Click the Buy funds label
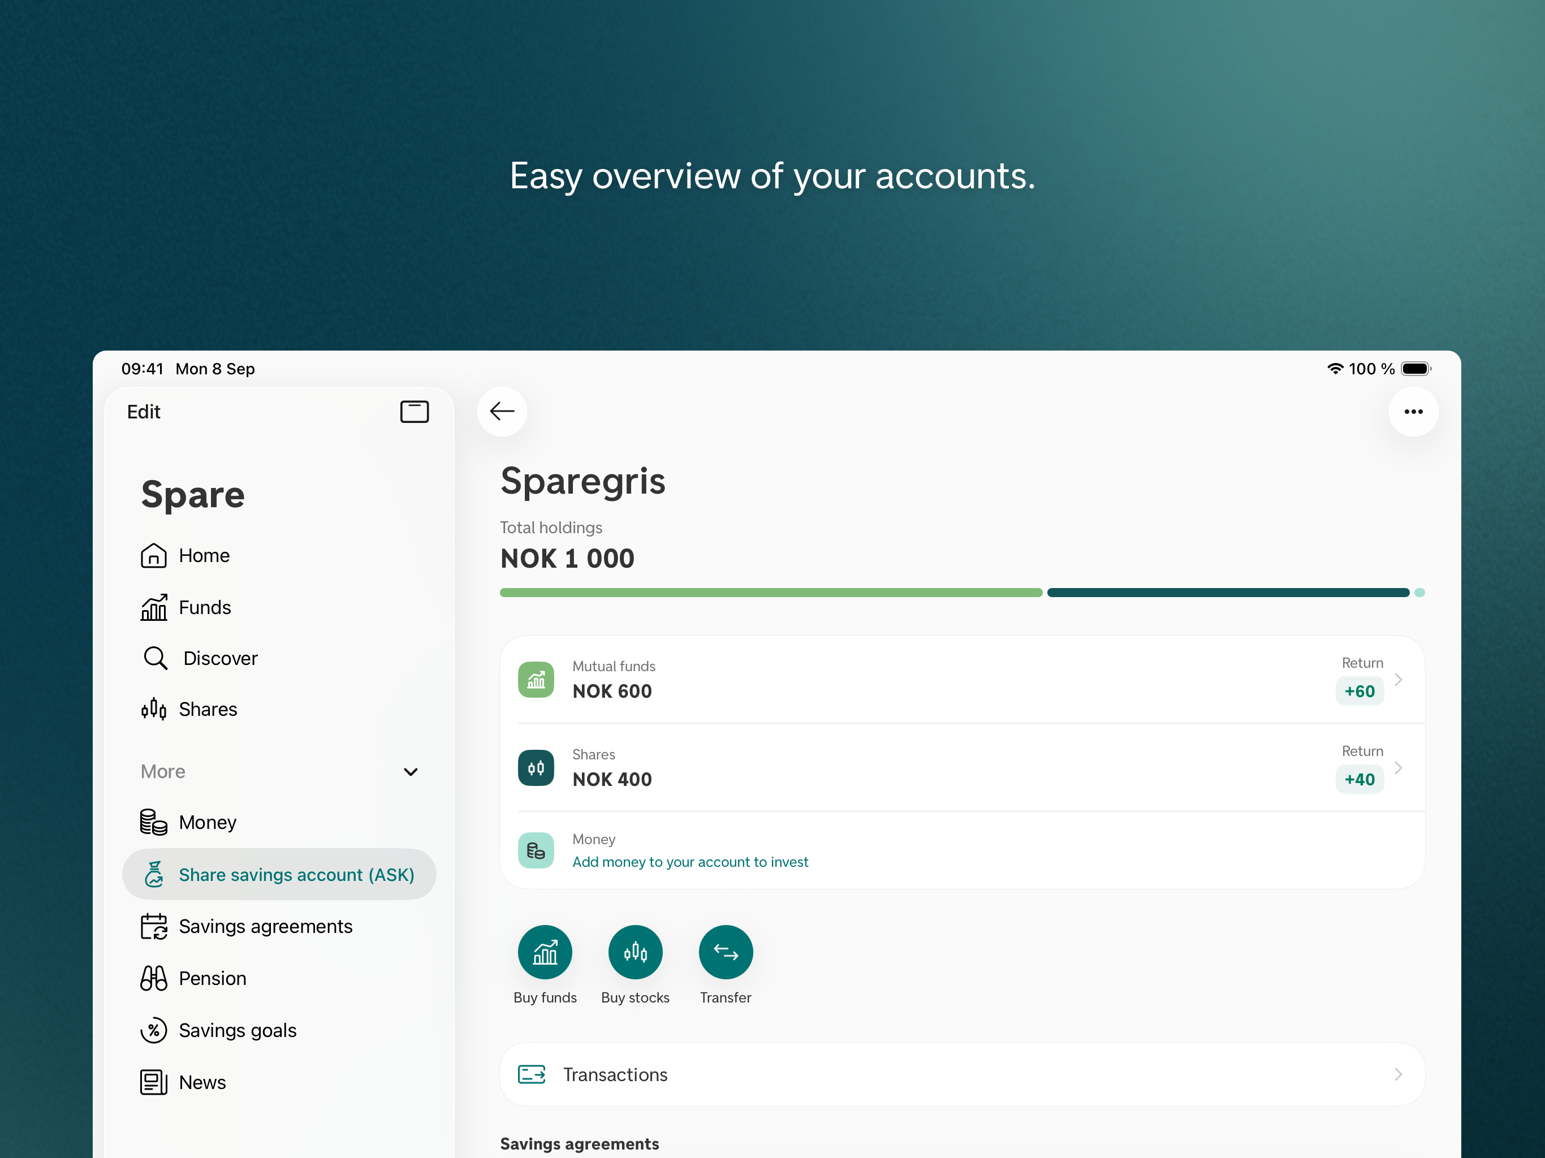 click(545, 998)
